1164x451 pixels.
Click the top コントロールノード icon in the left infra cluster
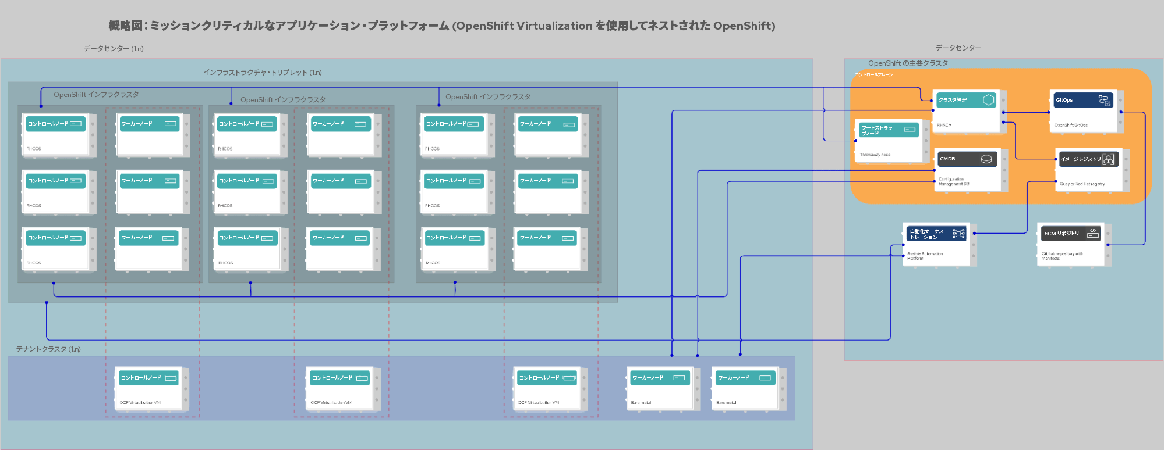click(x=76, y=124)
